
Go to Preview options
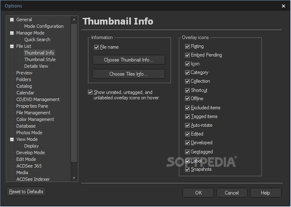pos(24,73)
